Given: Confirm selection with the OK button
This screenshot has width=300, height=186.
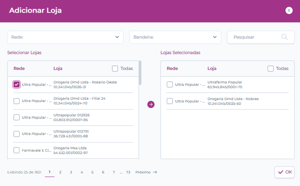Looking at the screenshot, I should coord(284,172).
